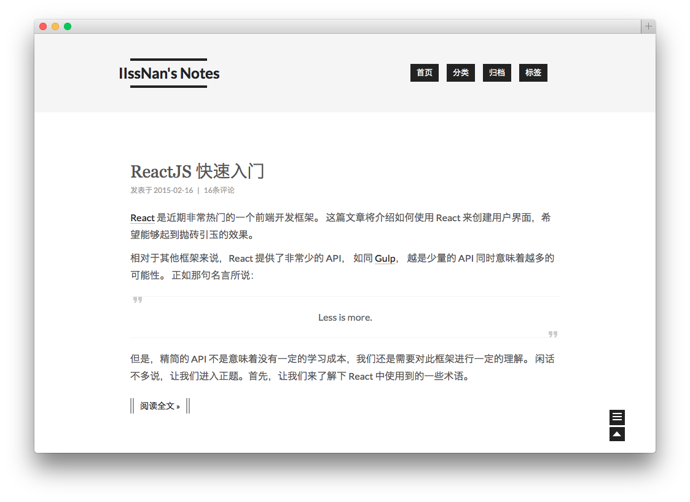Open a new tab with plus button
This screenshot has width=690, height=502.
(x=648, y=26)
